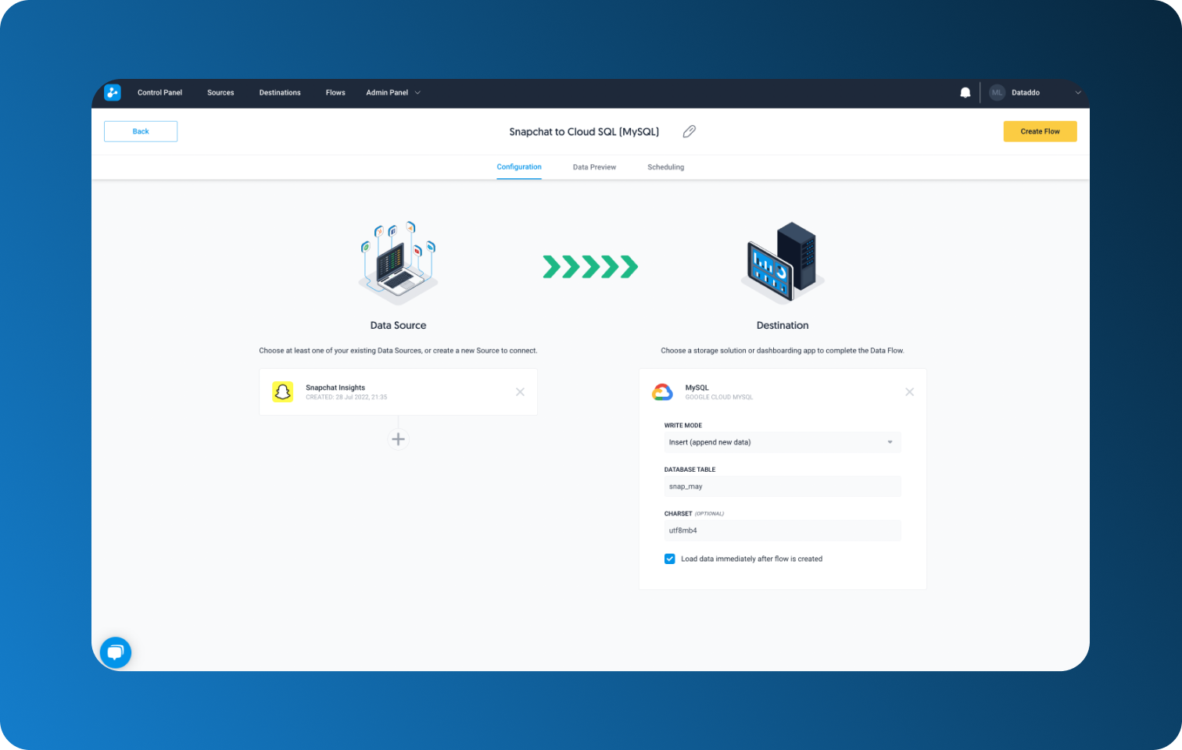Click the Destination heading
Screen dimensions: 1182x750
pos(783,325)
